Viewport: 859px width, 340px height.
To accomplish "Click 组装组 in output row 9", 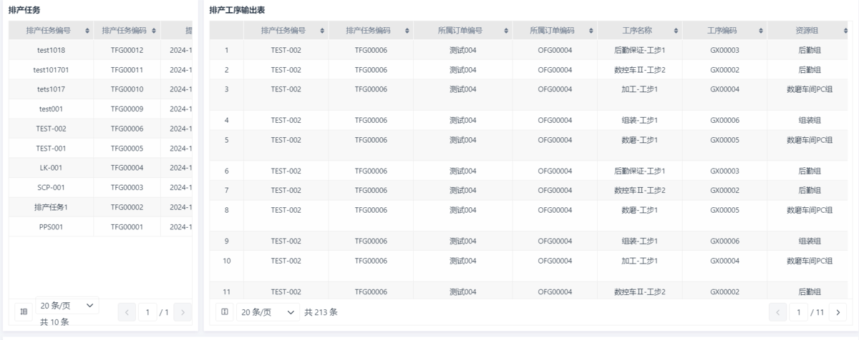I will (810, 241).
